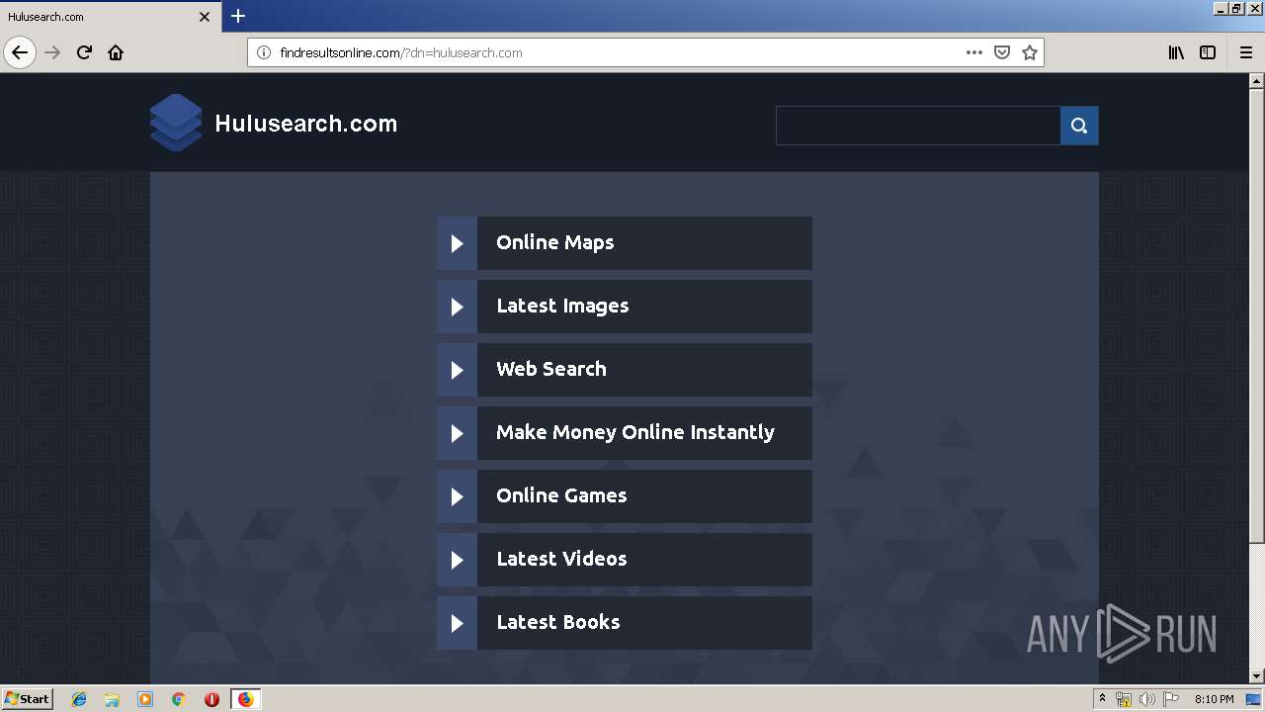
Task: Focus the website search box
Action: pos(918,126)
